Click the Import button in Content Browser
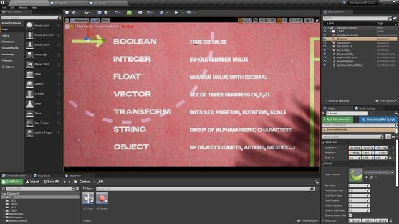The width and height of the screenshot is (399, 224). [32, 182]
